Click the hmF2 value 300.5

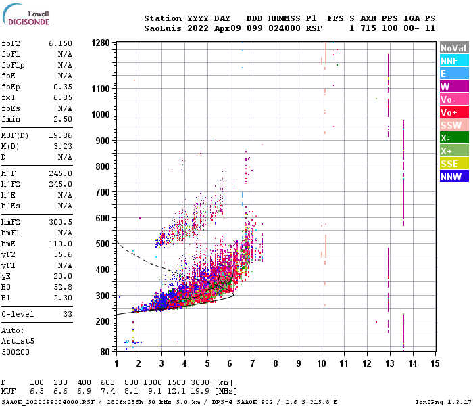pyautogui.click(x=60, y=223)
